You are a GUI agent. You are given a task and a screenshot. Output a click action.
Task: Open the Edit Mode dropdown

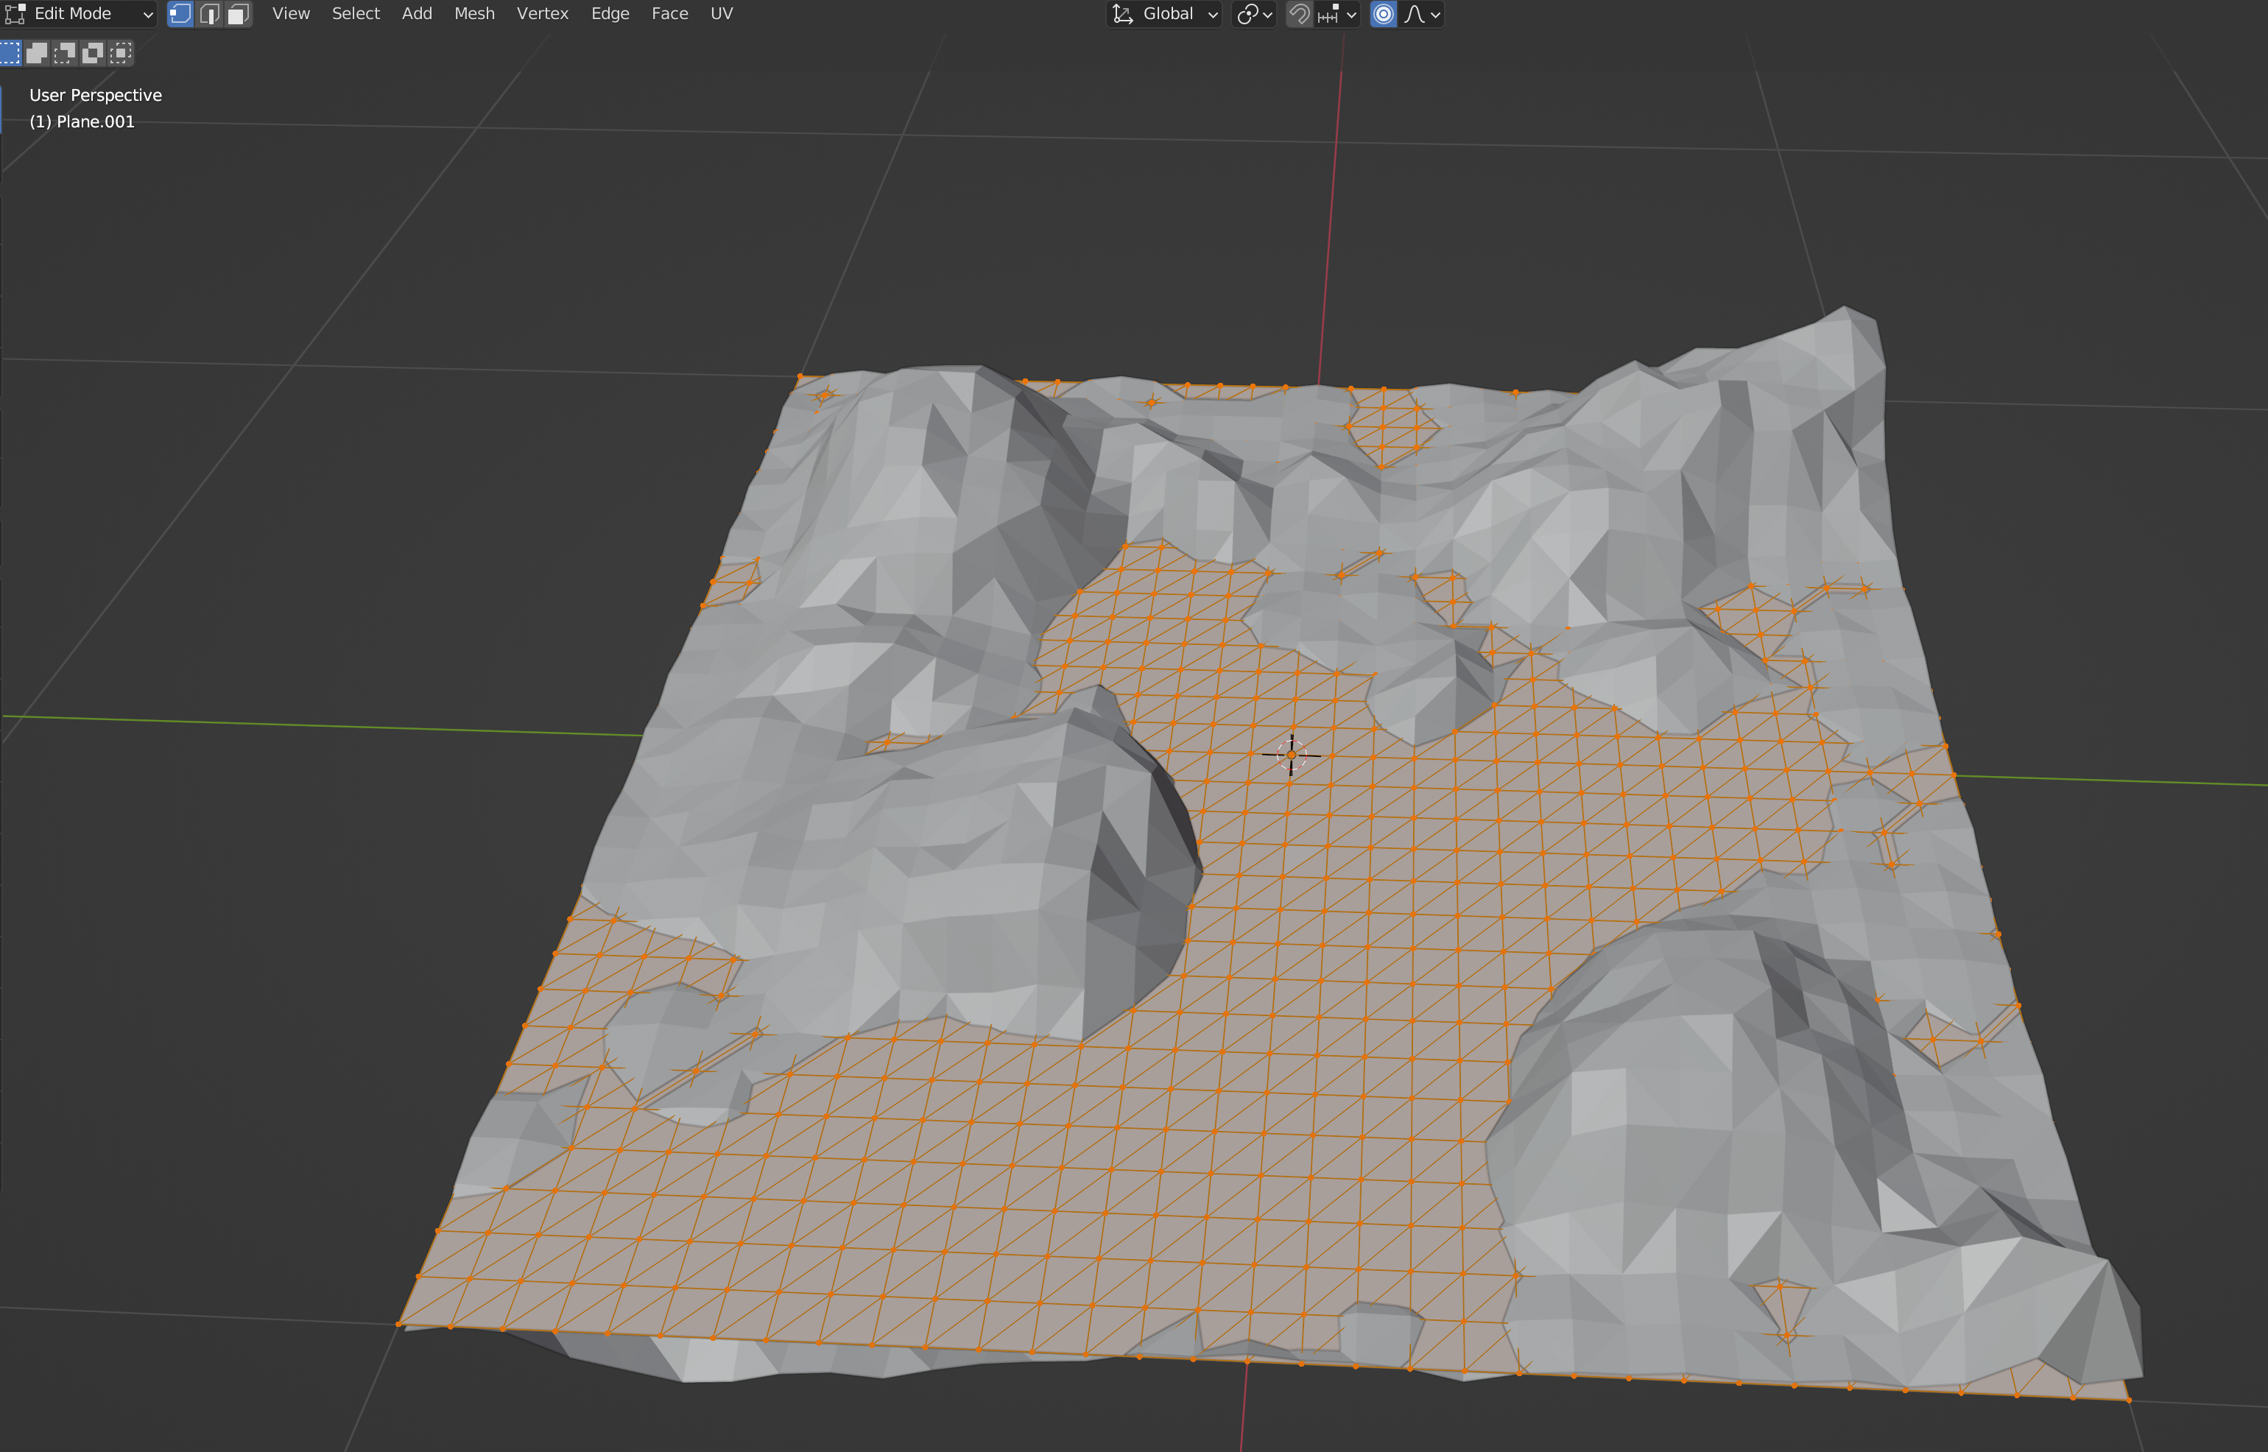[80, 14]
